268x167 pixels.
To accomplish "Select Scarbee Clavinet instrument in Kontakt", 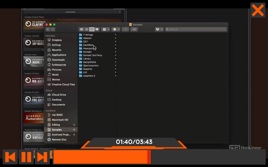I will 34,24.
